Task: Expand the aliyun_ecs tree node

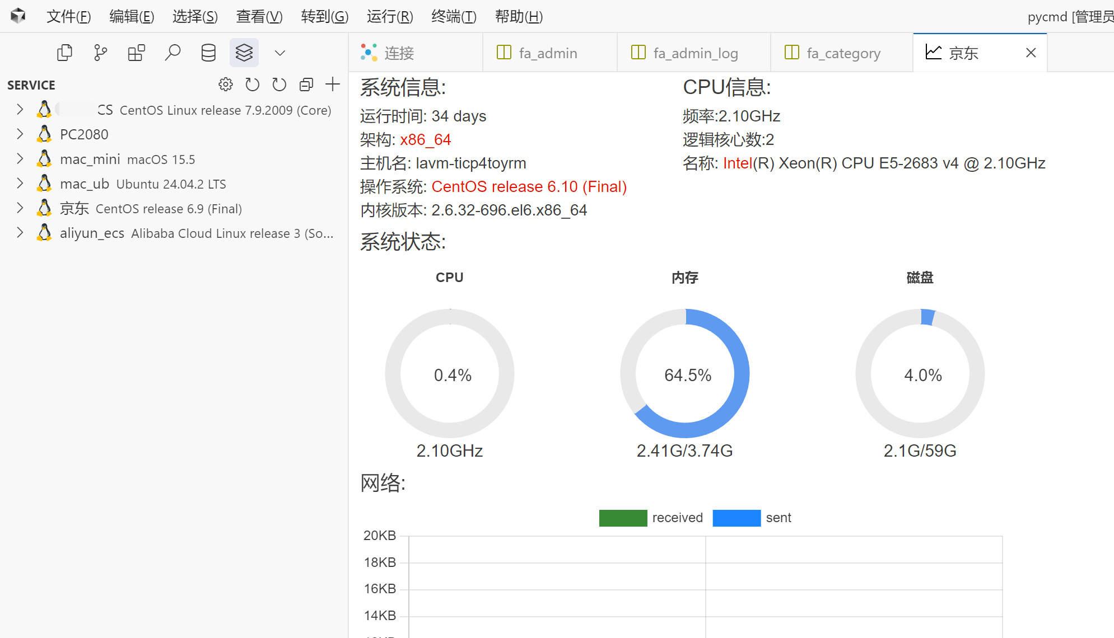Action: pos(20,233)
